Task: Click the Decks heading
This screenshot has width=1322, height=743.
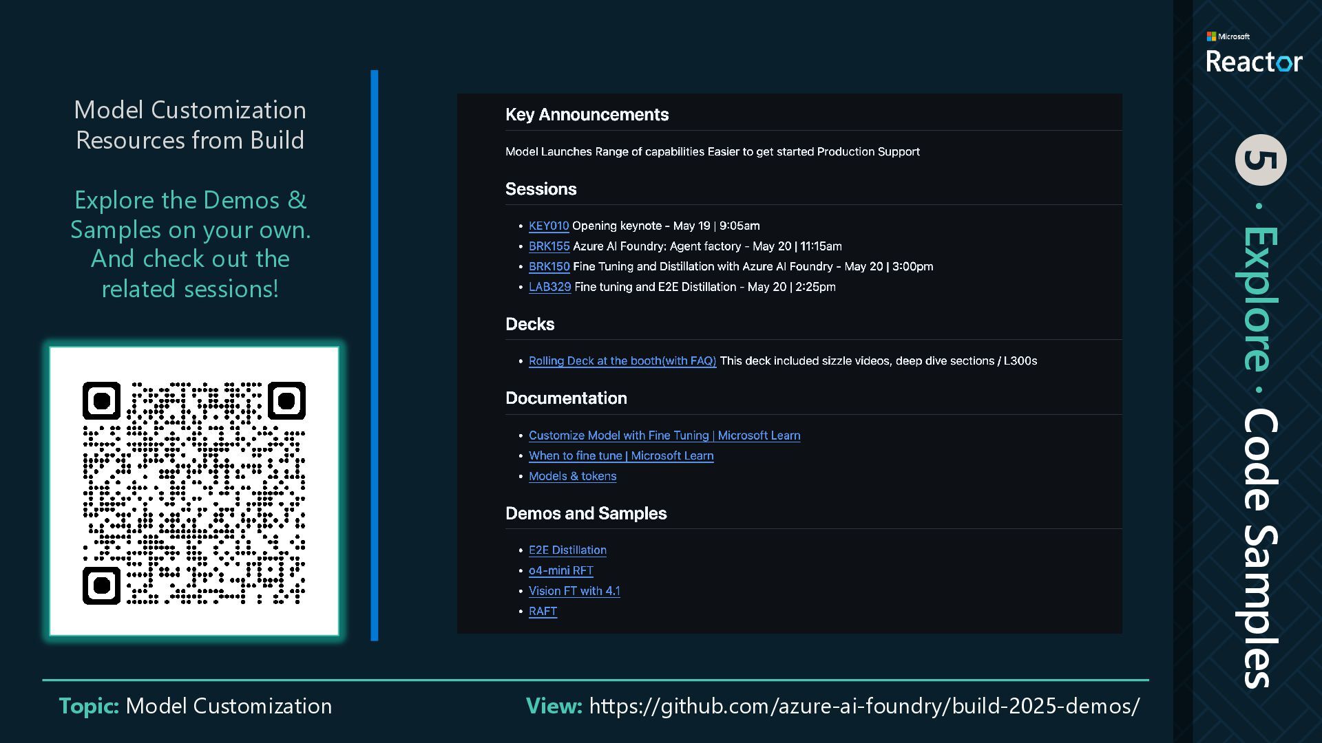Action: click(x=529, y=324)
